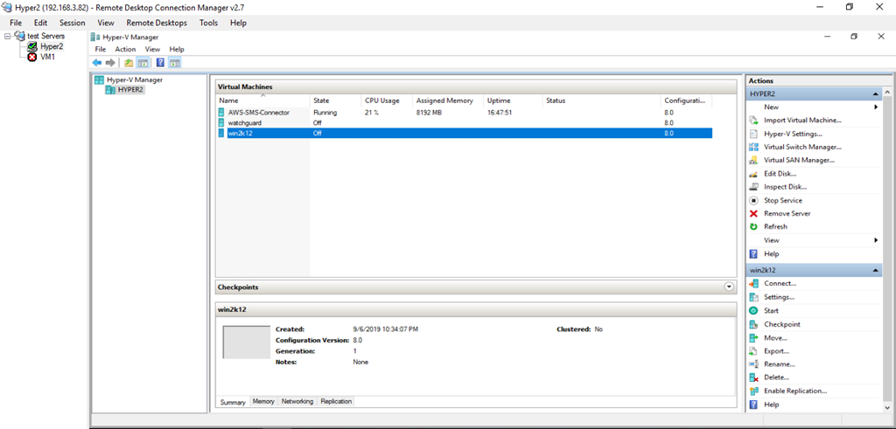Click the blue Help question-mark toolbar icon
Screen dimensions: 896x429
(x=161, y=63)
